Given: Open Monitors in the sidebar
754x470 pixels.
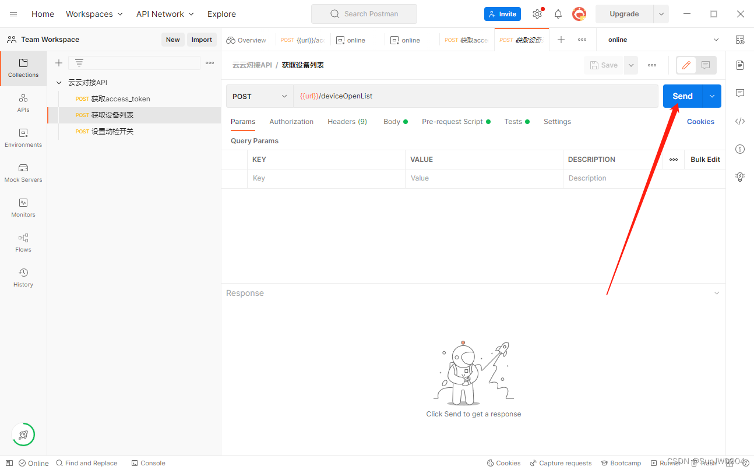Looking at the screenshot, I should [23, 208].
